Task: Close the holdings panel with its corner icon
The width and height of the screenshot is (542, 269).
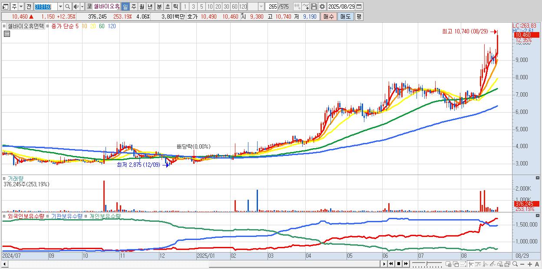Action: coord(538,215)
